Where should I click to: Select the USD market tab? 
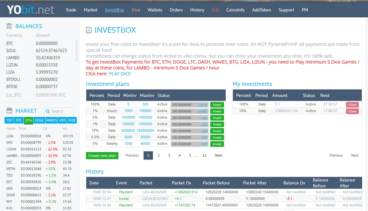tap(62, 120)
